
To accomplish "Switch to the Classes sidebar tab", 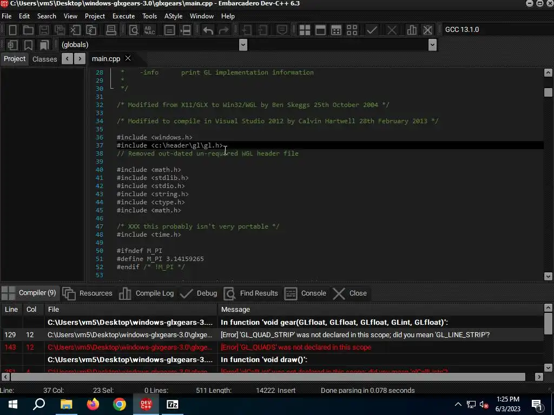I will point(44,59).
